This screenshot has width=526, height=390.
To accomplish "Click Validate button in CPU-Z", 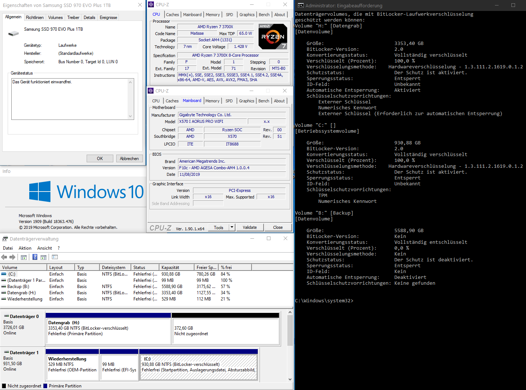I will [x=250, y=227].
